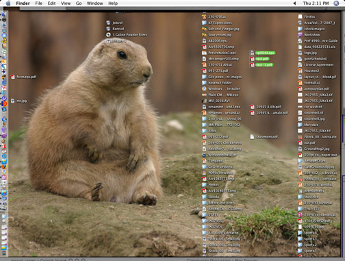This screenshot has height=261, width=345.
Task: Select the STATS folder
Action: pyautogui.click(x=204, y=214)
